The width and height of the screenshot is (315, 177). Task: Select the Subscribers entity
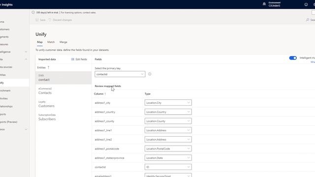63,117
